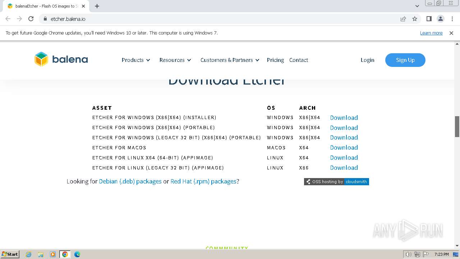
Task: Expand the Products menu
Action: pyautogui.click(x=136, y=60)
